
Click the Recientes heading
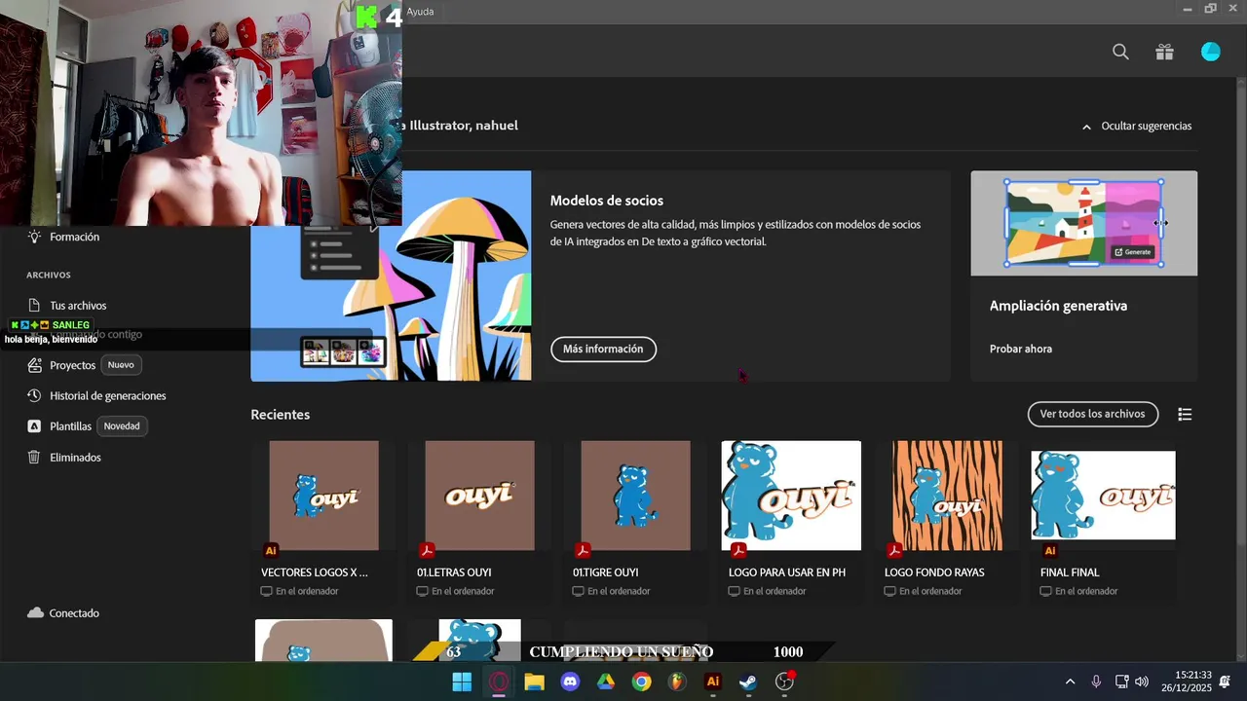[x=281, y=415]
